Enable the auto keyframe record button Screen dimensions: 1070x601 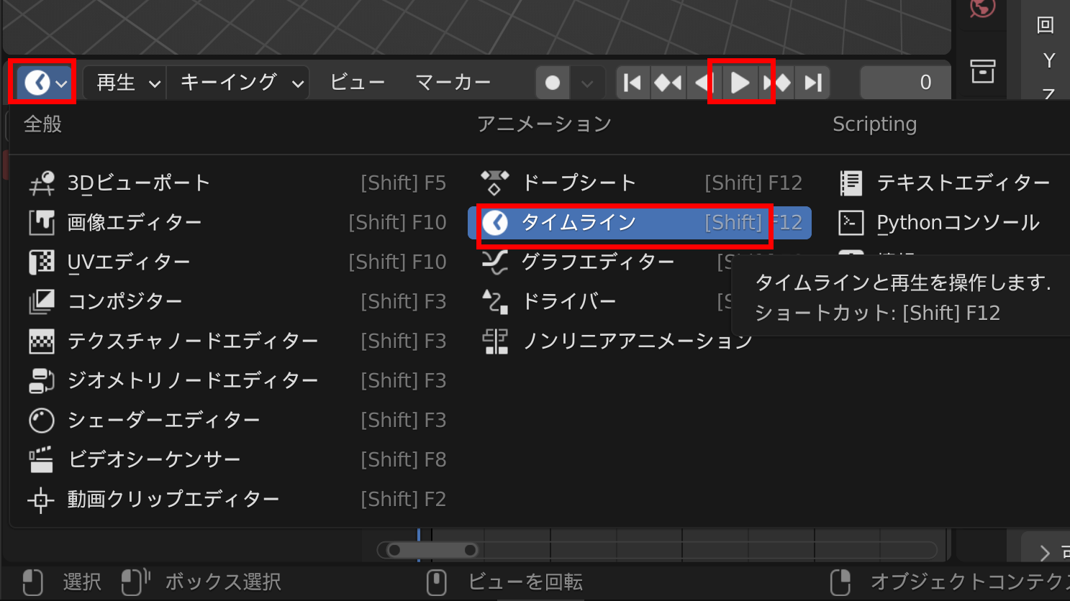552,82
